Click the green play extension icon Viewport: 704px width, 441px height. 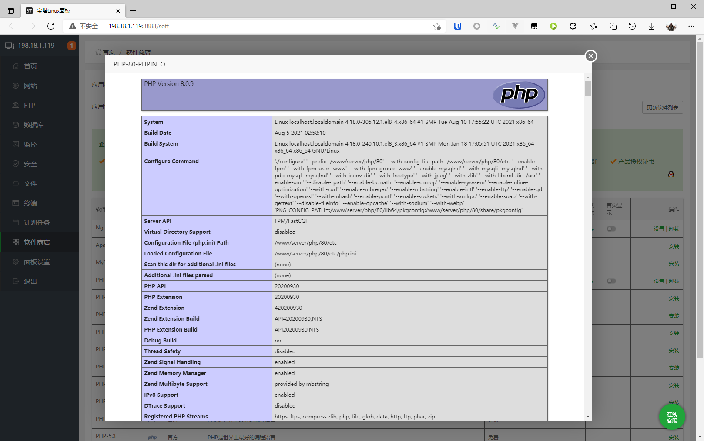pyautogui.click(x=553, y=26)
